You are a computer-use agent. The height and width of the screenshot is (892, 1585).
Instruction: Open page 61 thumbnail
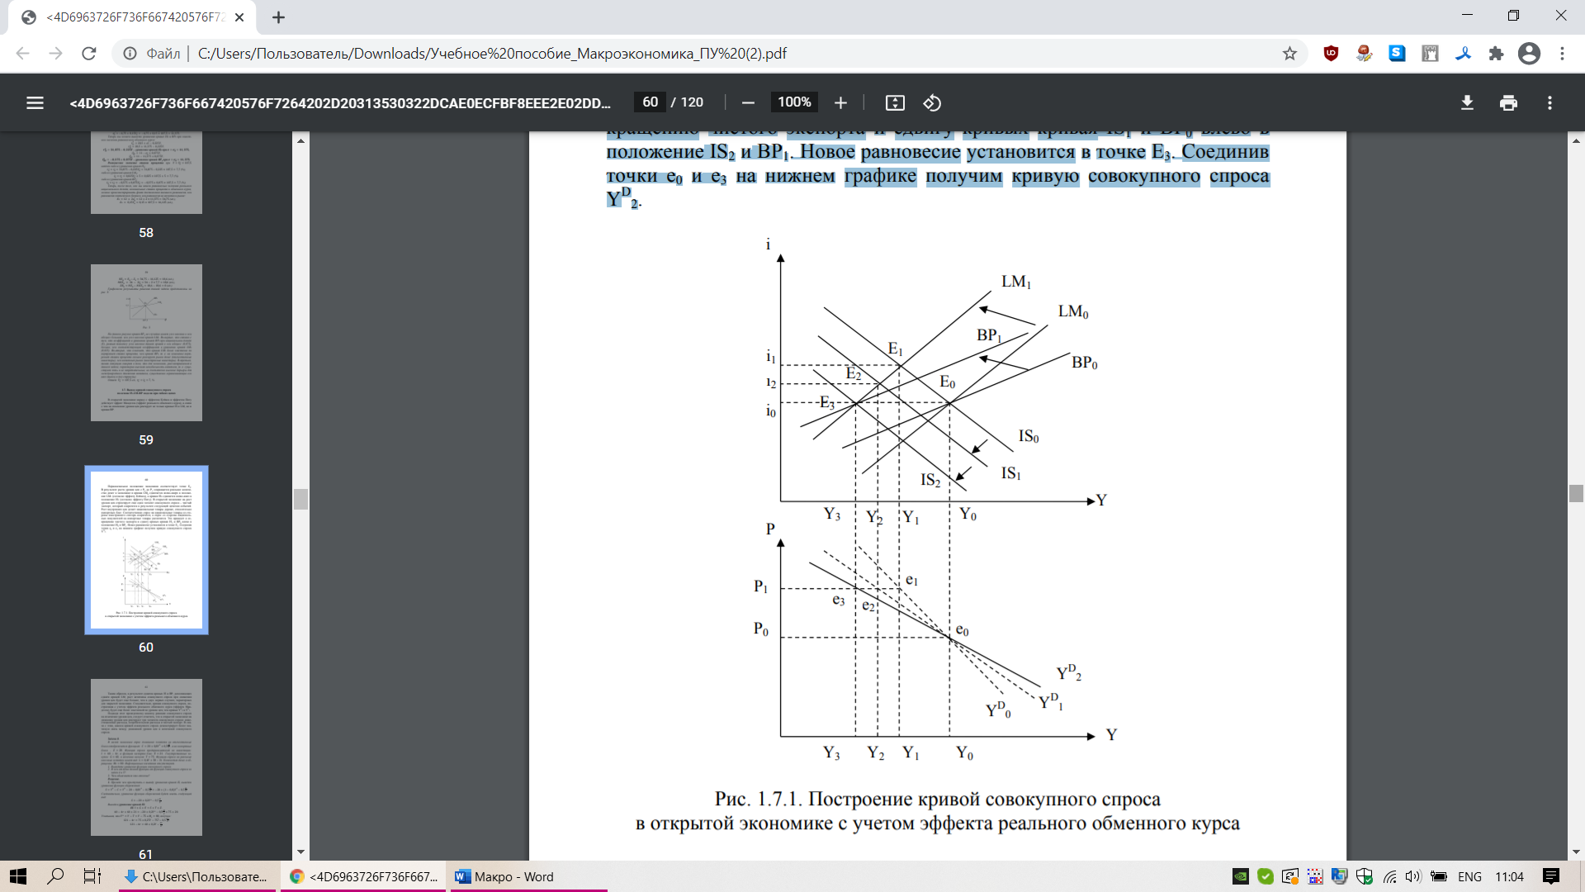pos(146,757)
